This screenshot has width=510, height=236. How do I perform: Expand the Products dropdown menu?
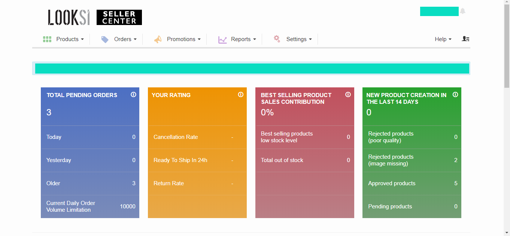pos(70,39)
